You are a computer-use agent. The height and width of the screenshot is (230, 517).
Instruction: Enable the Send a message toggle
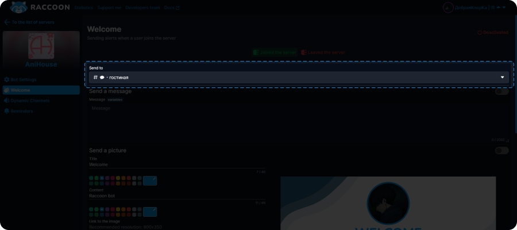[x=501, y=91]
